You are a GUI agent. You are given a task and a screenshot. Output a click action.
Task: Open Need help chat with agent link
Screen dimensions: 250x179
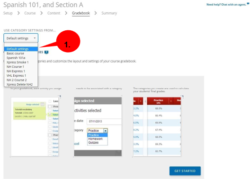point(226,5)
